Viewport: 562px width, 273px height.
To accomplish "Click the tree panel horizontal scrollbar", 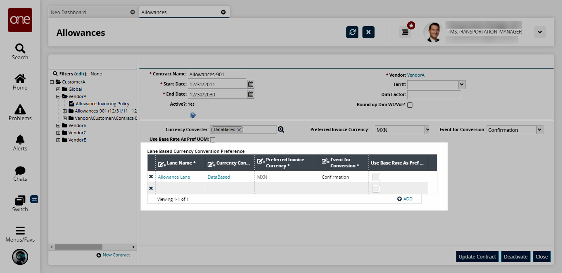I will tap(79, 247).
